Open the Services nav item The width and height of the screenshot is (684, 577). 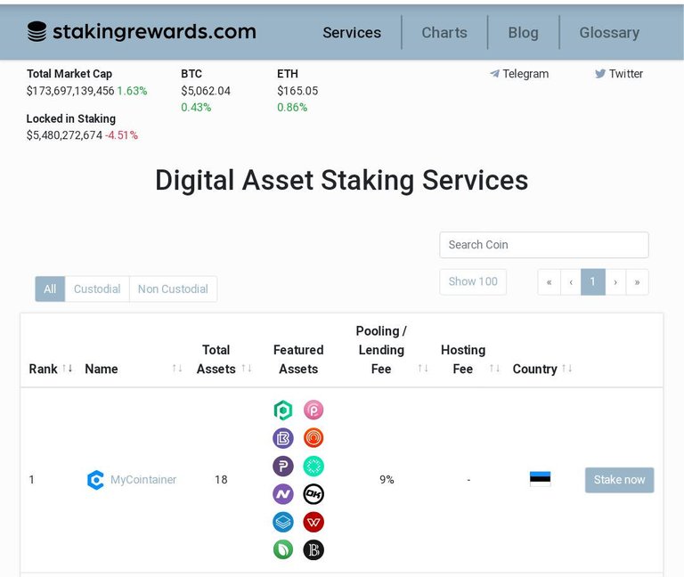(x=352, y=33)
